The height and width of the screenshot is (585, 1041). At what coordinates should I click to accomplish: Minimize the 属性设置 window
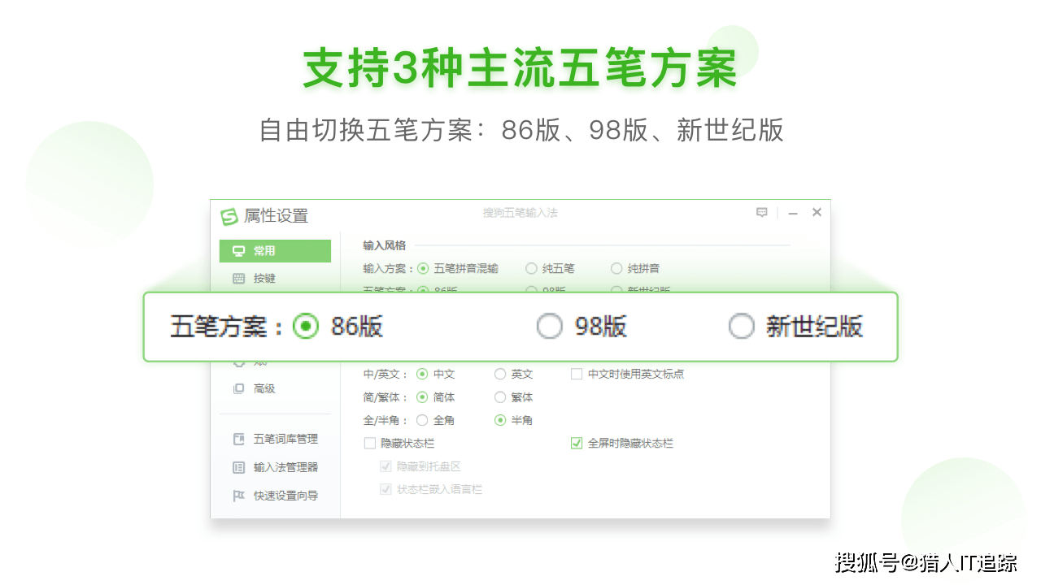tap(793, 213)
